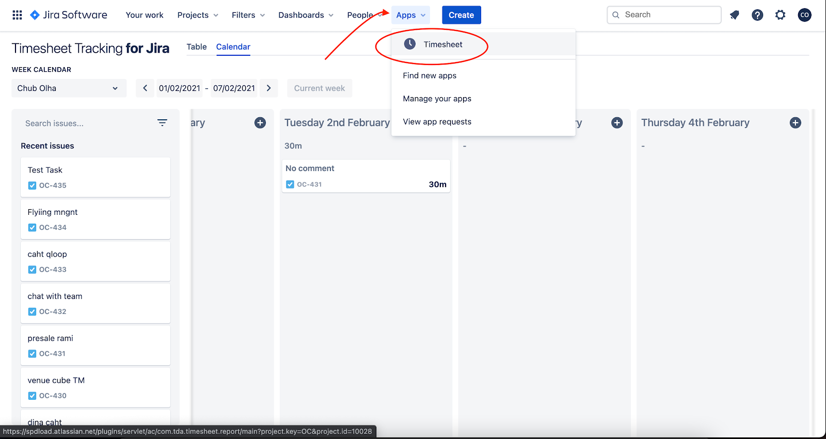Switch to the Calendar tab
826x439 pixels.
(233, 46)
